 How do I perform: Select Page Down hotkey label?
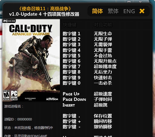pos(74,99)
